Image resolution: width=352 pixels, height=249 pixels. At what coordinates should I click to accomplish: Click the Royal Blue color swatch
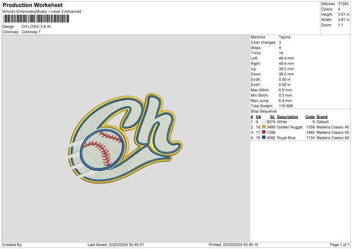(263, 137)
